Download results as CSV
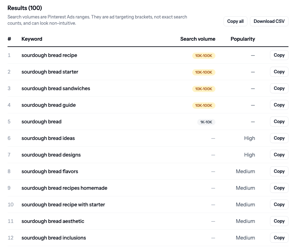296x248 pixels. pyautogui.click(x=269, y=21)
